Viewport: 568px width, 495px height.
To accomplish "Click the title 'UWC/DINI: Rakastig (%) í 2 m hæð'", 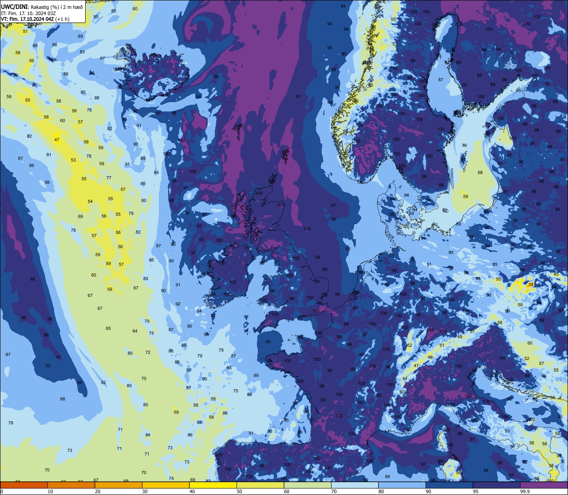I will coord(42,7).
